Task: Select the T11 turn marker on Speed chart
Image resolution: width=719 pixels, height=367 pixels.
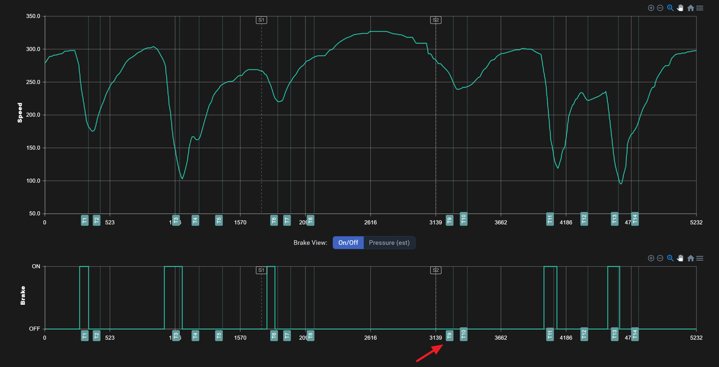Action: click(x=550, y=219)
